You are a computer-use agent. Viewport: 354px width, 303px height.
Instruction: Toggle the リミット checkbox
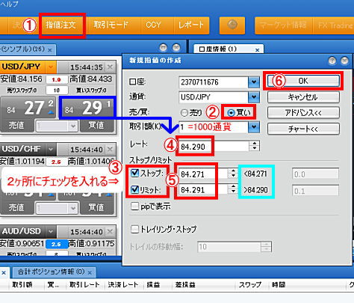click(x=134, y=190)
